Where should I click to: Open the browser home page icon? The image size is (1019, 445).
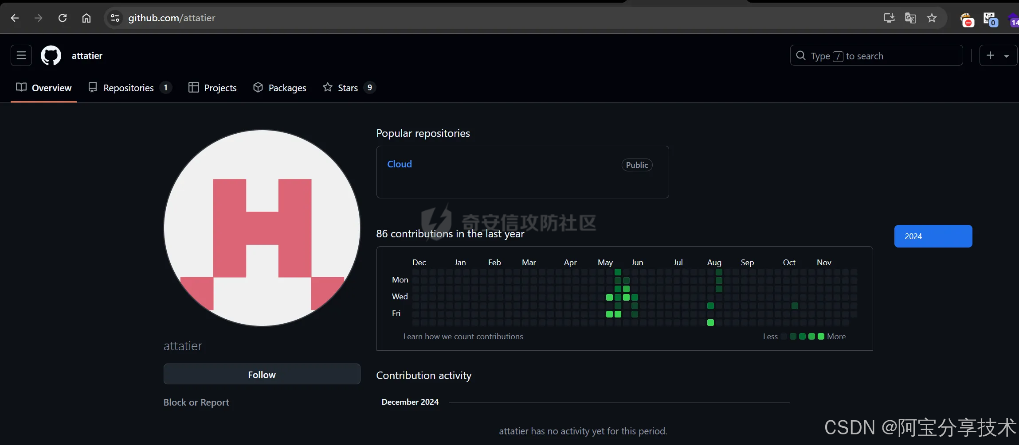coord(86,18)
